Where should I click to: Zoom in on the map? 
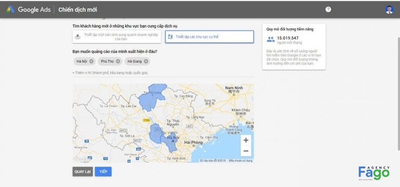pyautogui.click(x=246, y=140)
